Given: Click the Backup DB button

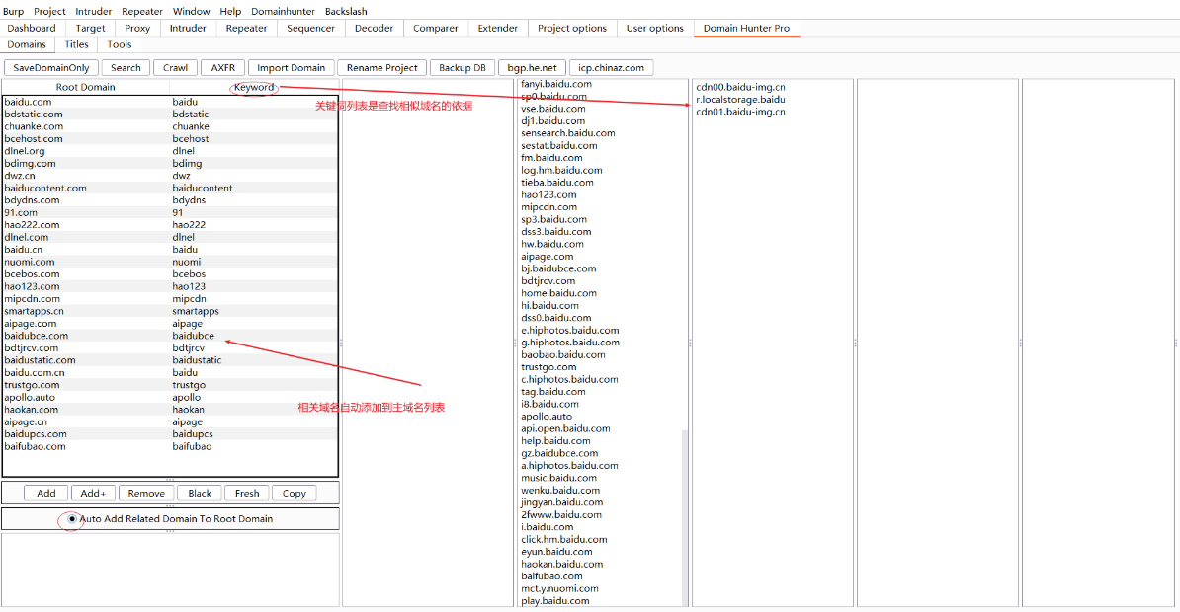Looking at the screenshot, I should (463, 68).
